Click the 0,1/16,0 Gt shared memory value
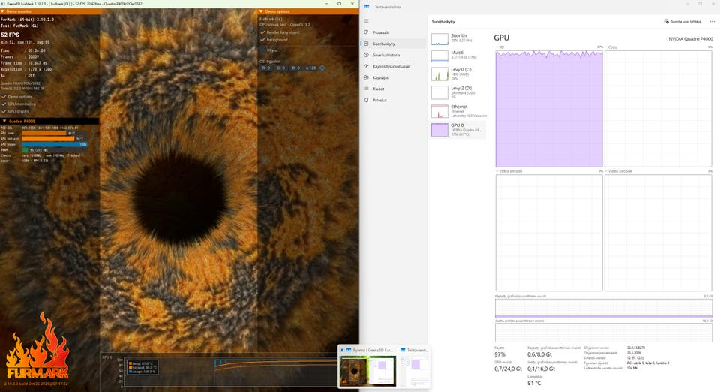The height and width of the screenshot is (392, 720). tap(541, 369)
